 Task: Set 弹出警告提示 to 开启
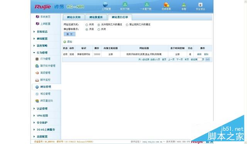86,29
